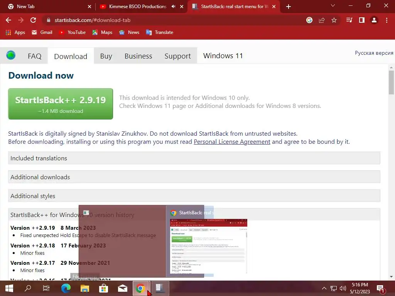The image size is (395, 296).
Task: Open File Explorer from taskbar
Action: click(x=84, y=288)
